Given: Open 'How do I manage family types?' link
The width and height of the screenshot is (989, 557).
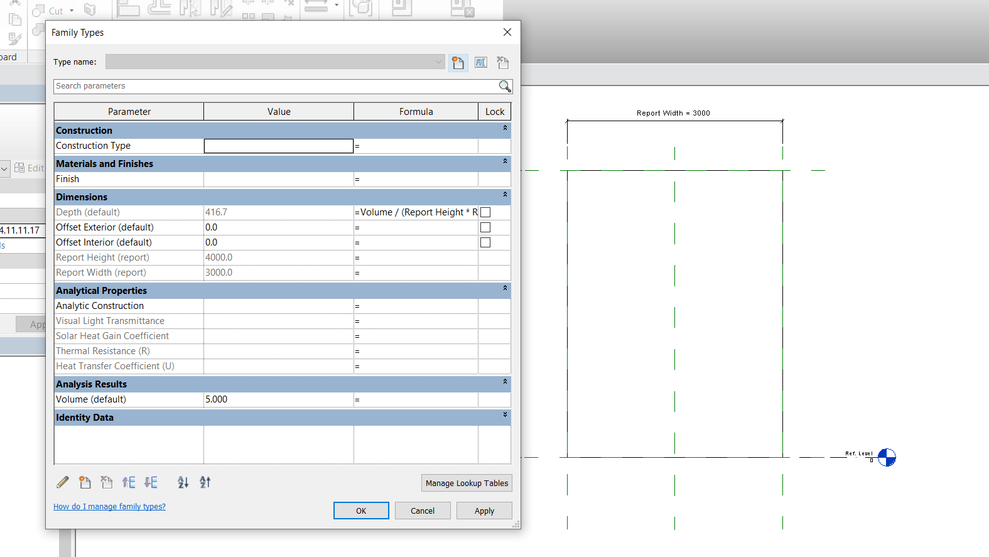Looking at the screenshot, I should (x=109, y=507).
